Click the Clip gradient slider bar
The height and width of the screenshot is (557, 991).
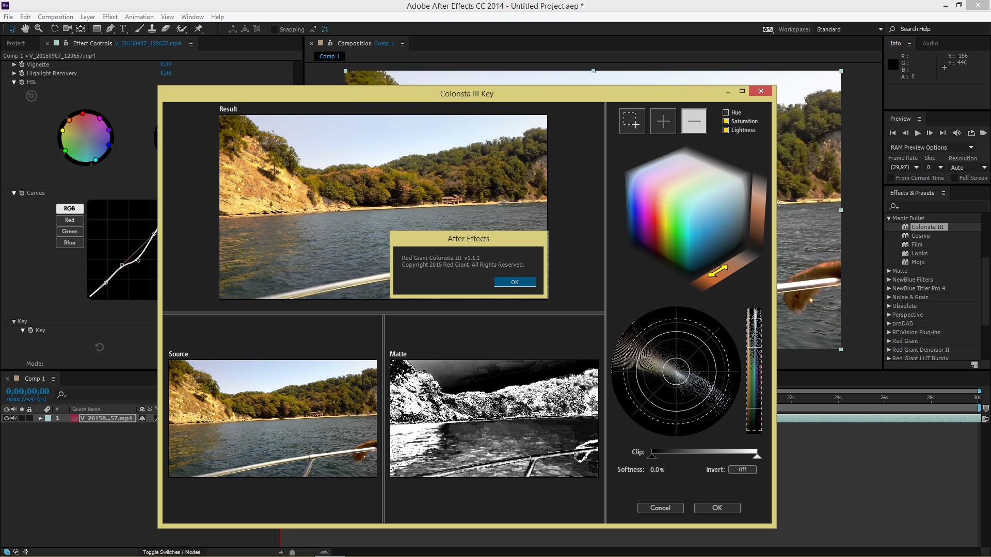tap(704, 452)
